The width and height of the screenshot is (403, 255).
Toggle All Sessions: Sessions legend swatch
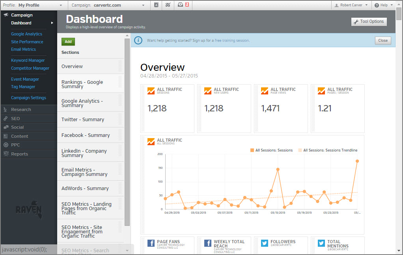point(252,150)
